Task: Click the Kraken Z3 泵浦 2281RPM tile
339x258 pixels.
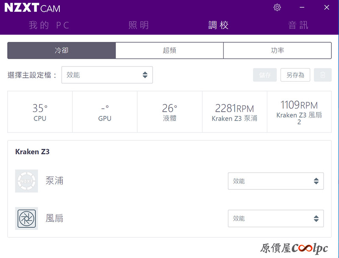Action: click(x=235, y=112)
